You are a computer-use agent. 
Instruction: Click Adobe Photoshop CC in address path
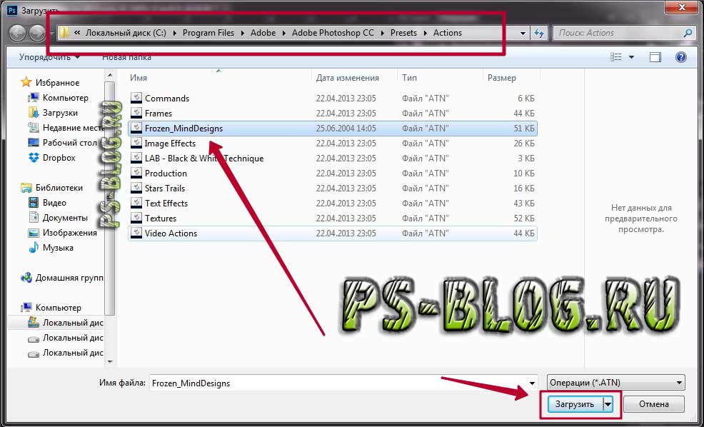pyautogui.click(x=333, y=33)
